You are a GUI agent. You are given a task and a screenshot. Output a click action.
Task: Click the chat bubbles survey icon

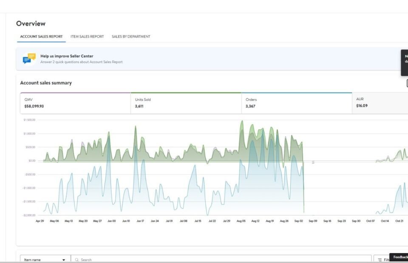tap(29, 59)
